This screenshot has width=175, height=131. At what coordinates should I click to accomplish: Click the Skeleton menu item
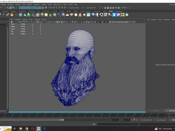pyautogui.click(x=18, y=4)
